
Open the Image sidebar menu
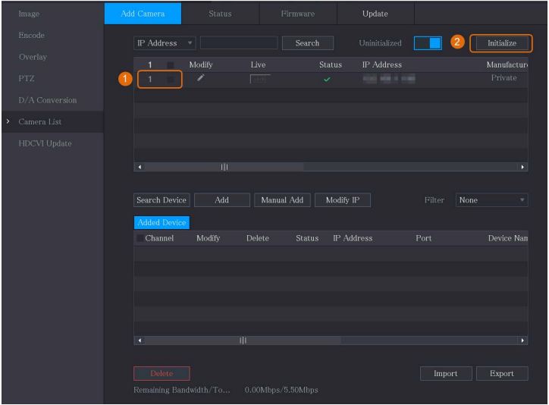29,14
